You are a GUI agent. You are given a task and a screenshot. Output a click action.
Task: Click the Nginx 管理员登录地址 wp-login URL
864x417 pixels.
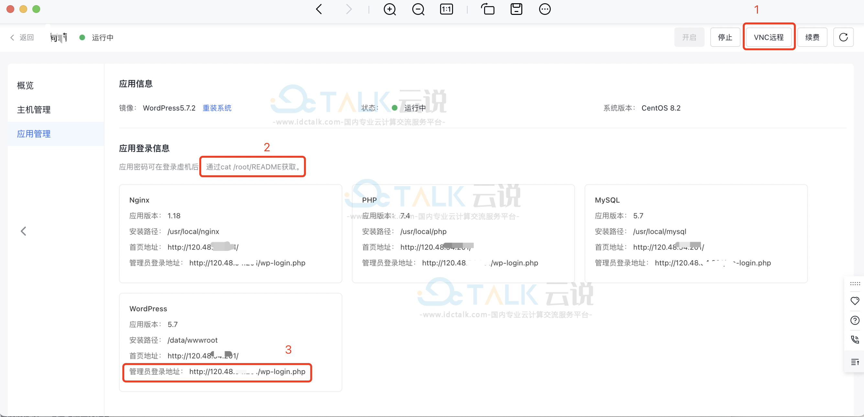tap(247, 263)
